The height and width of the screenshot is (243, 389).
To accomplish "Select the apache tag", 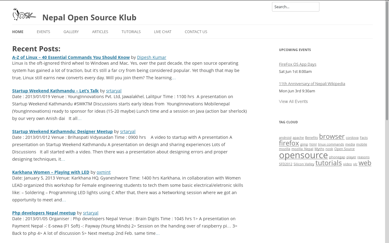I will (298, 138).
